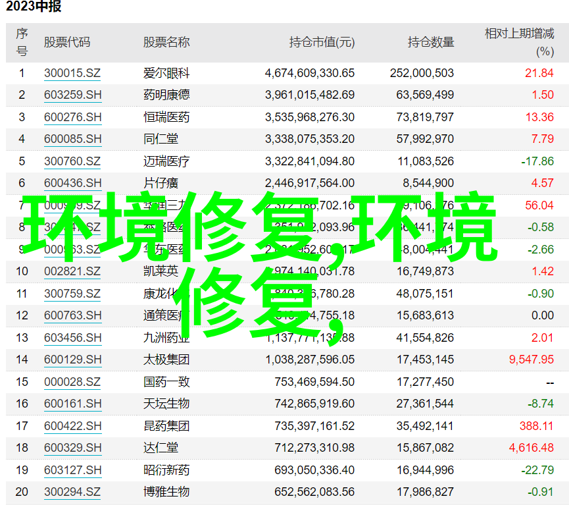Click market value 3,338,075,353.20

pyautogui.click(x=310, y=139)
